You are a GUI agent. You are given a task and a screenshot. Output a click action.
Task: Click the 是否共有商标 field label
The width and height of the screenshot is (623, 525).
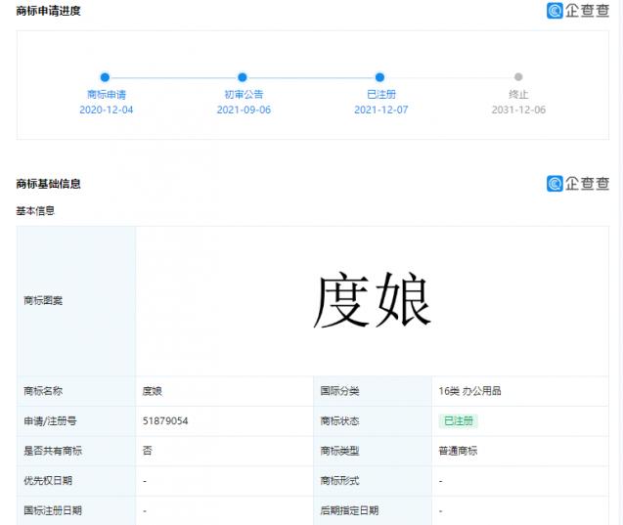click(53, 451)
